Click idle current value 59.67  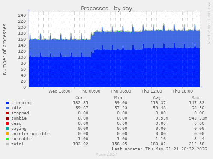click(x=82, y=108)
